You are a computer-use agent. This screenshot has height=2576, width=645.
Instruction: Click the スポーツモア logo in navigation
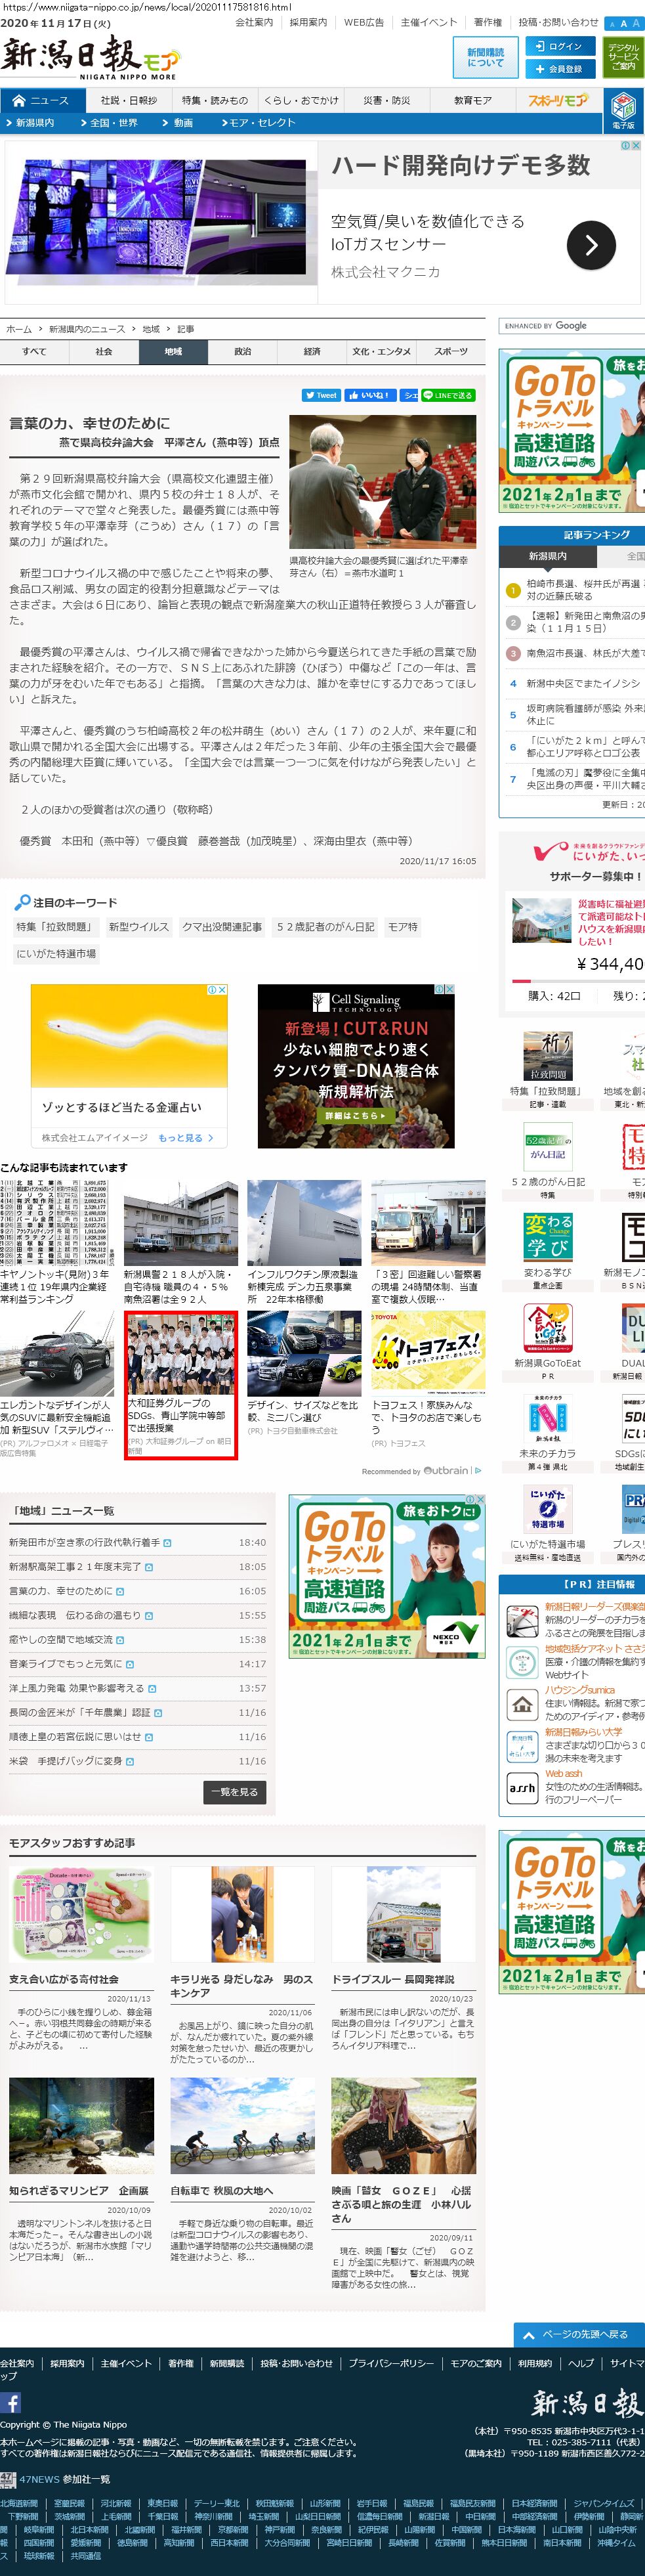(x=558, y=100)
